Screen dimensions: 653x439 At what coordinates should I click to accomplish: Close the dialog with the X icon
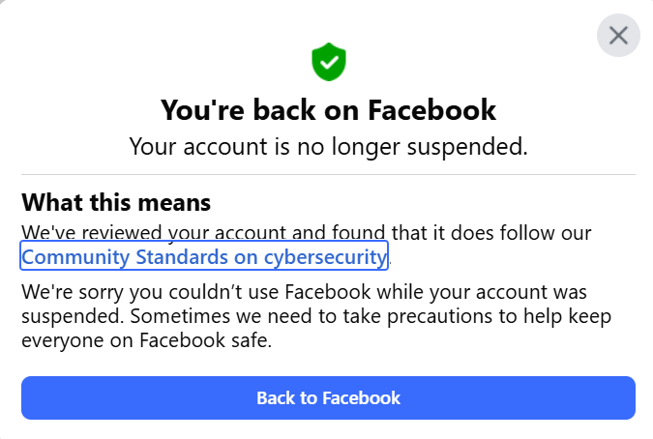(618, 37)
